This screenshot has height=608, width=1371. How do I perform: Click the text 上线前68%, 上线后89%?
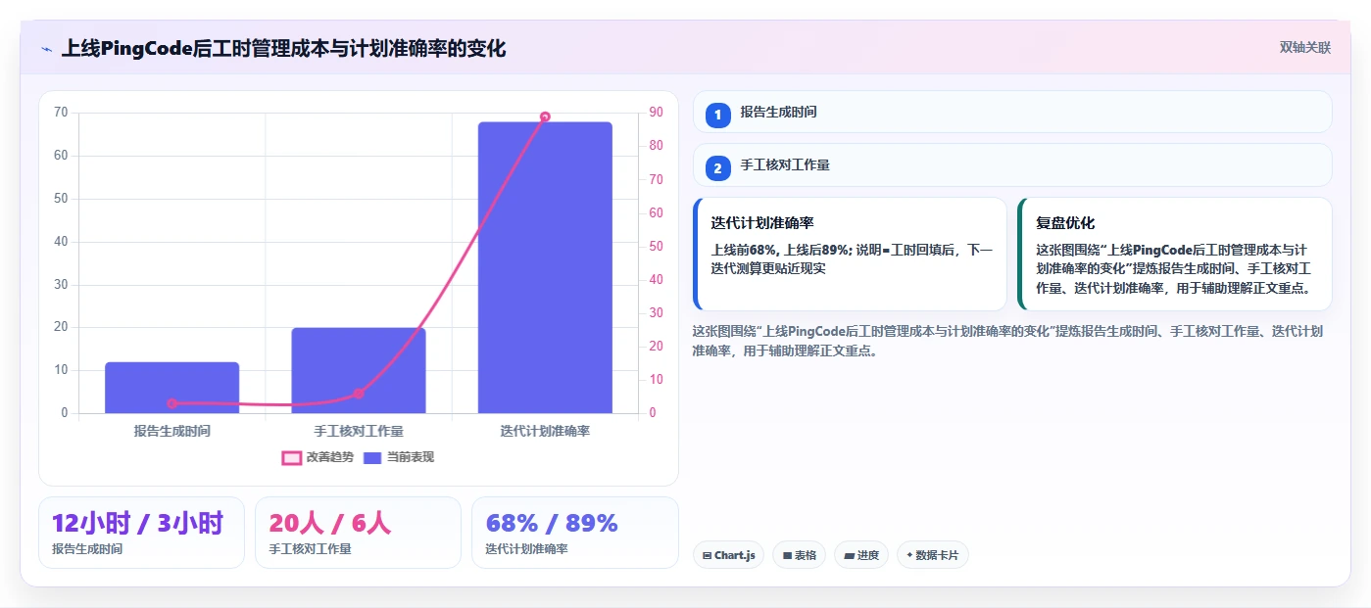[x=781, y=250]
